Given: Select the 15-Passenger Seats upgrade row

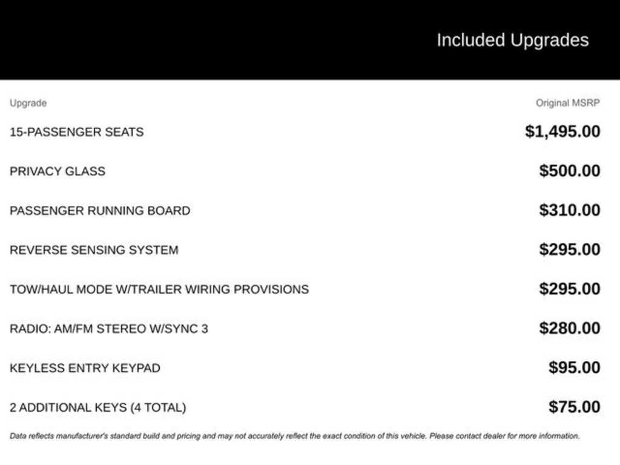Looking at the screenshot, I should click(76, 132).
